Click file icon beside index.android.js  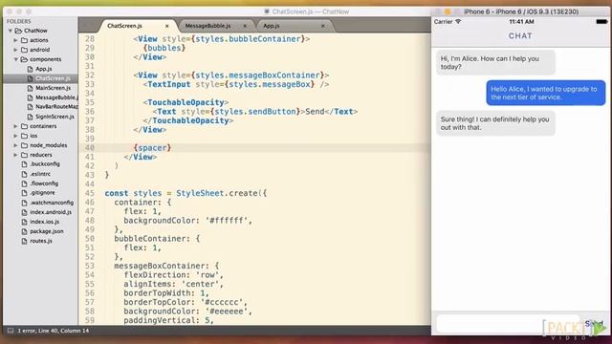[24, 212]
